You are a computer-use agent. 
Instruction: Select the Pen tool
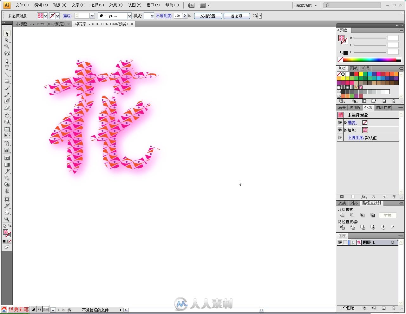[x=7, y=61]
